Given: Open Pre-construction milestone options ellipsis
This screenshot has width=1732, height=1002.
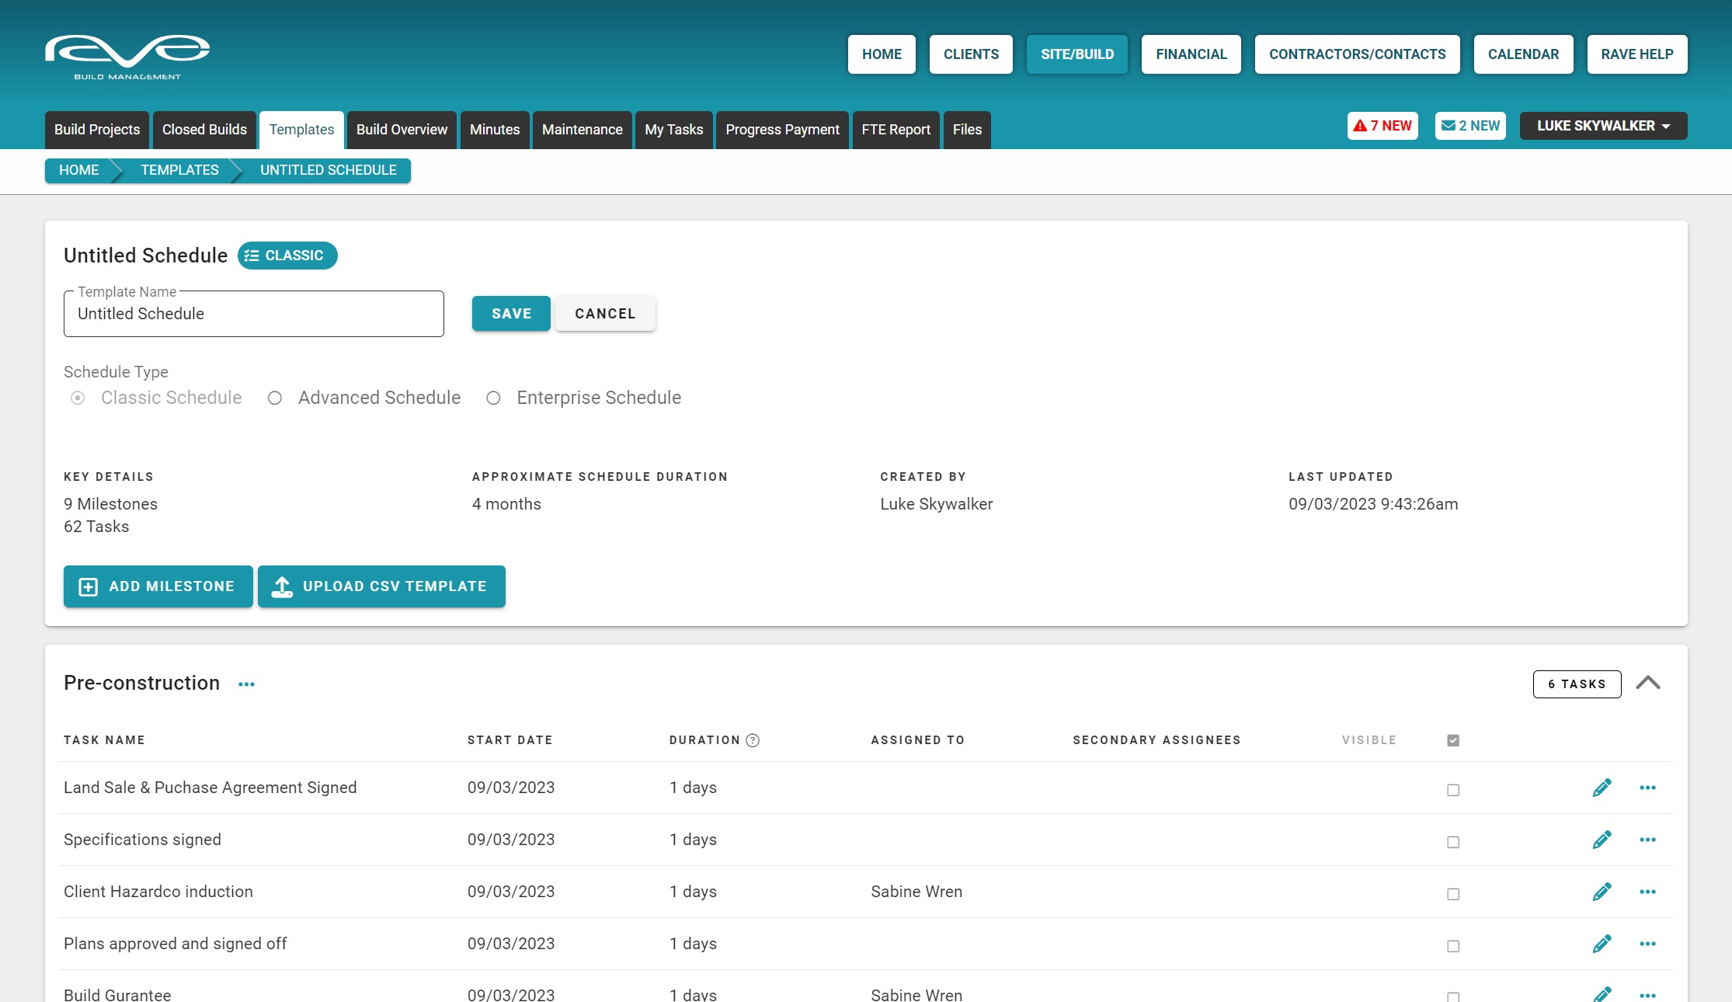Looking at the screenshot, I should [x=246, y=684].
